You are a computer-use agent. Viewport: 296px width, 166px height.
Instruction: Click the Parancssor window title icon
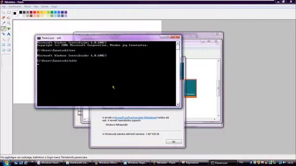[39, 38]
